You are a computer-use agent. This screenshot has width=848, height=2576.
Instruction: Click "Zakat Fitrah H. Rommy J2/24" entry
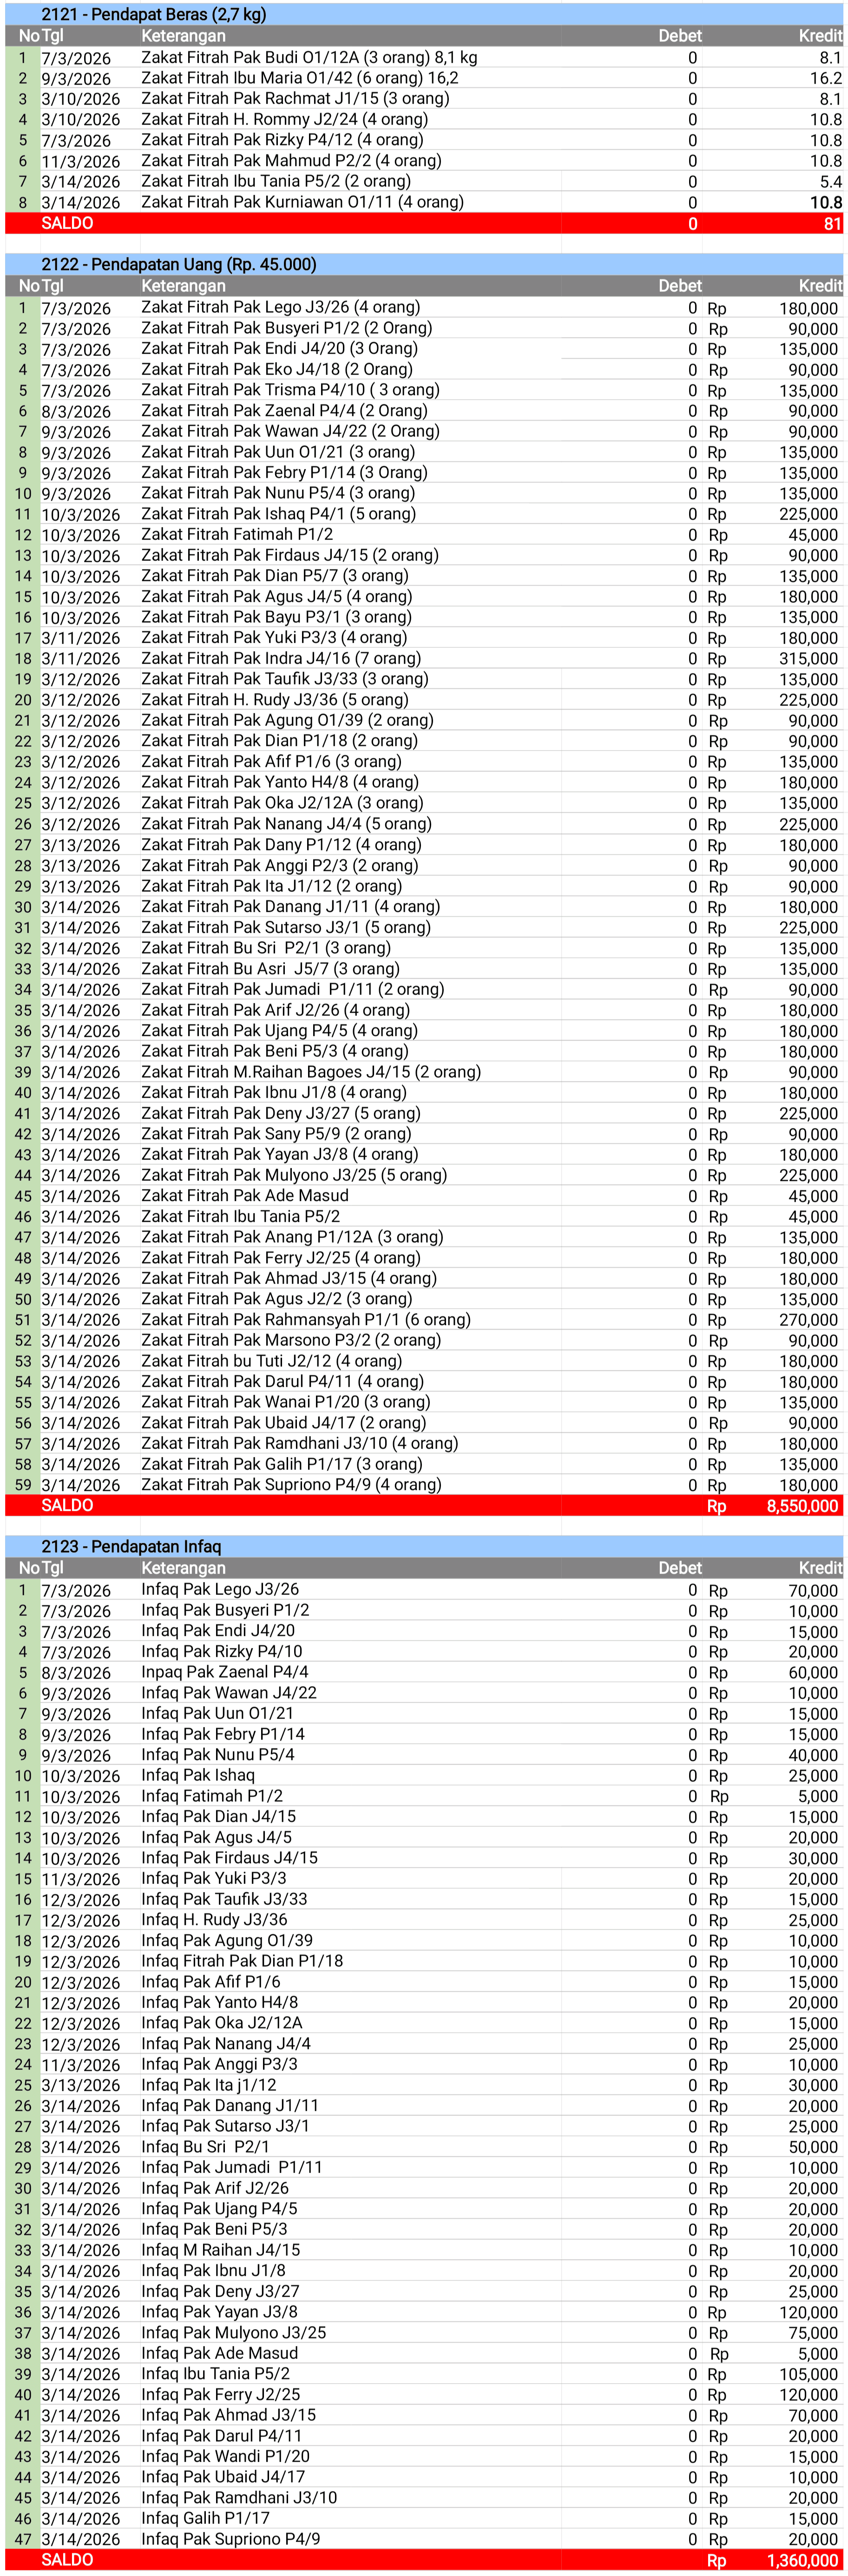coord(284,119)
